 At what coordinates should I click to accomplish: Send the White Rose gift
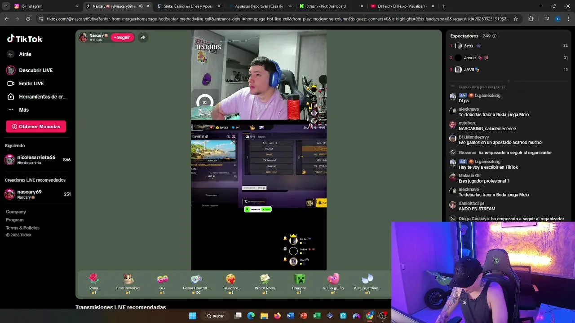[x=265, y=284]
